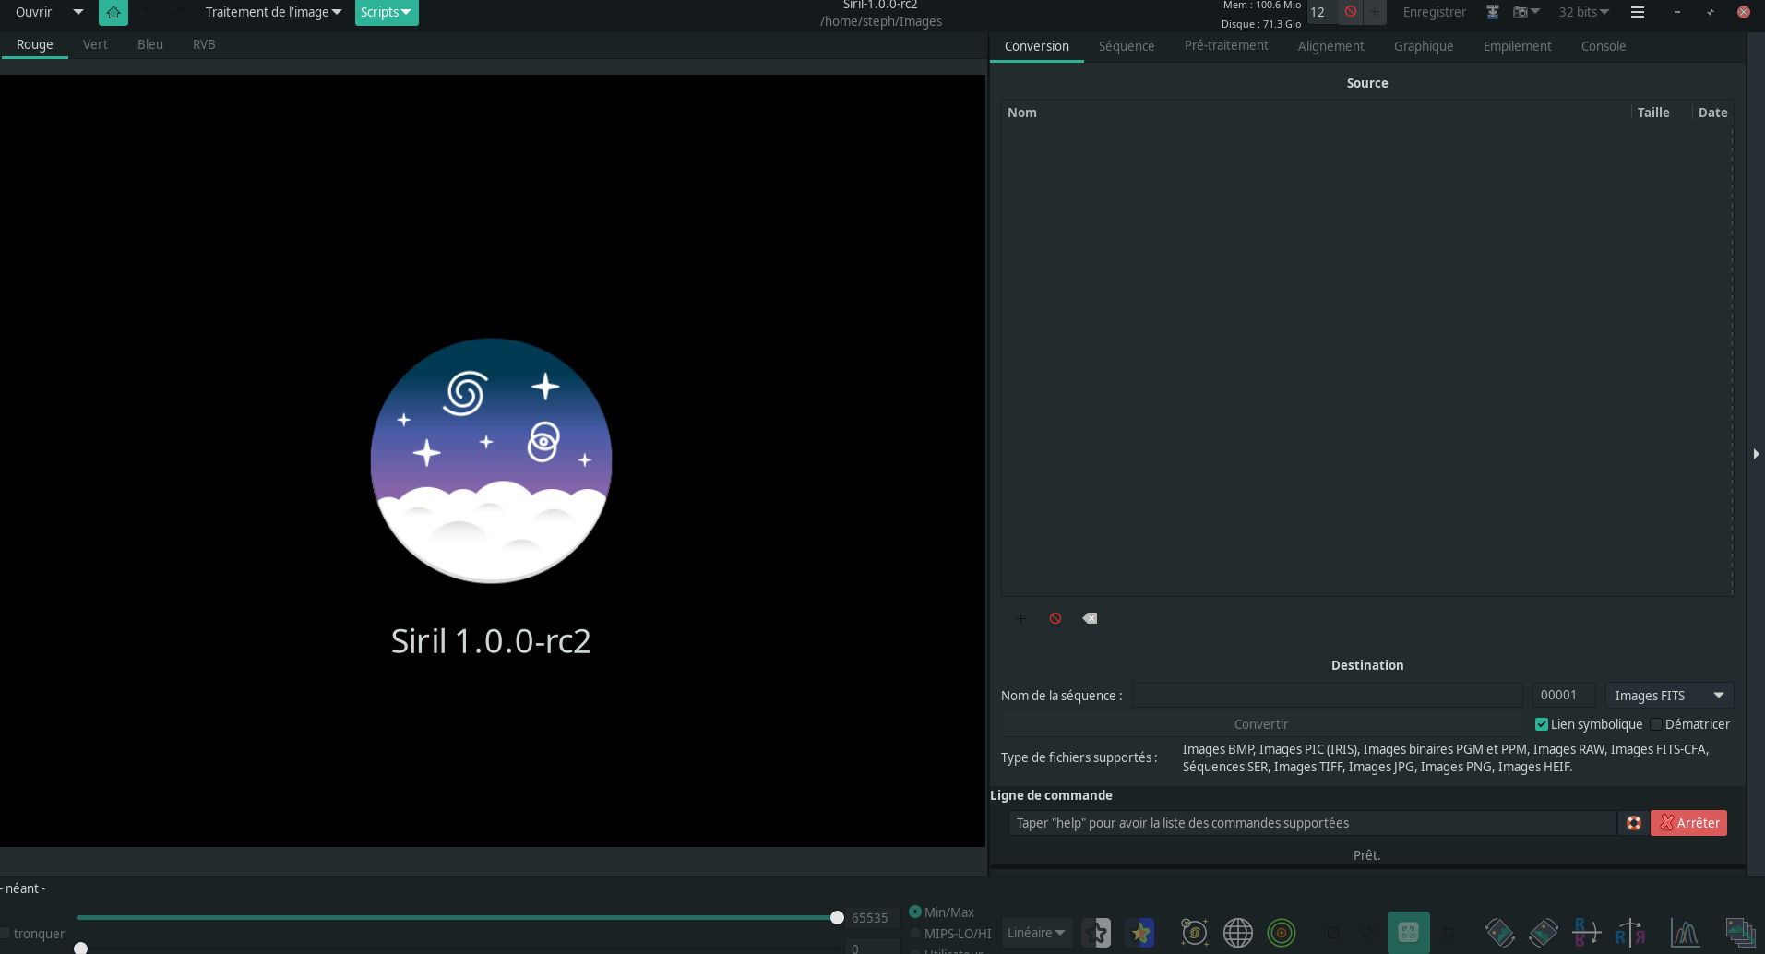This screenshot has width=1765, height=954.
Task: Rotate image clockwise icon
Action: pyautogui.click(x=1543, y=933)
